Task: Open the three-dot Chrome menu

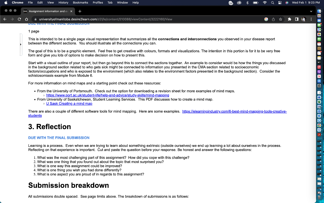Action: [x=311, y=19]
